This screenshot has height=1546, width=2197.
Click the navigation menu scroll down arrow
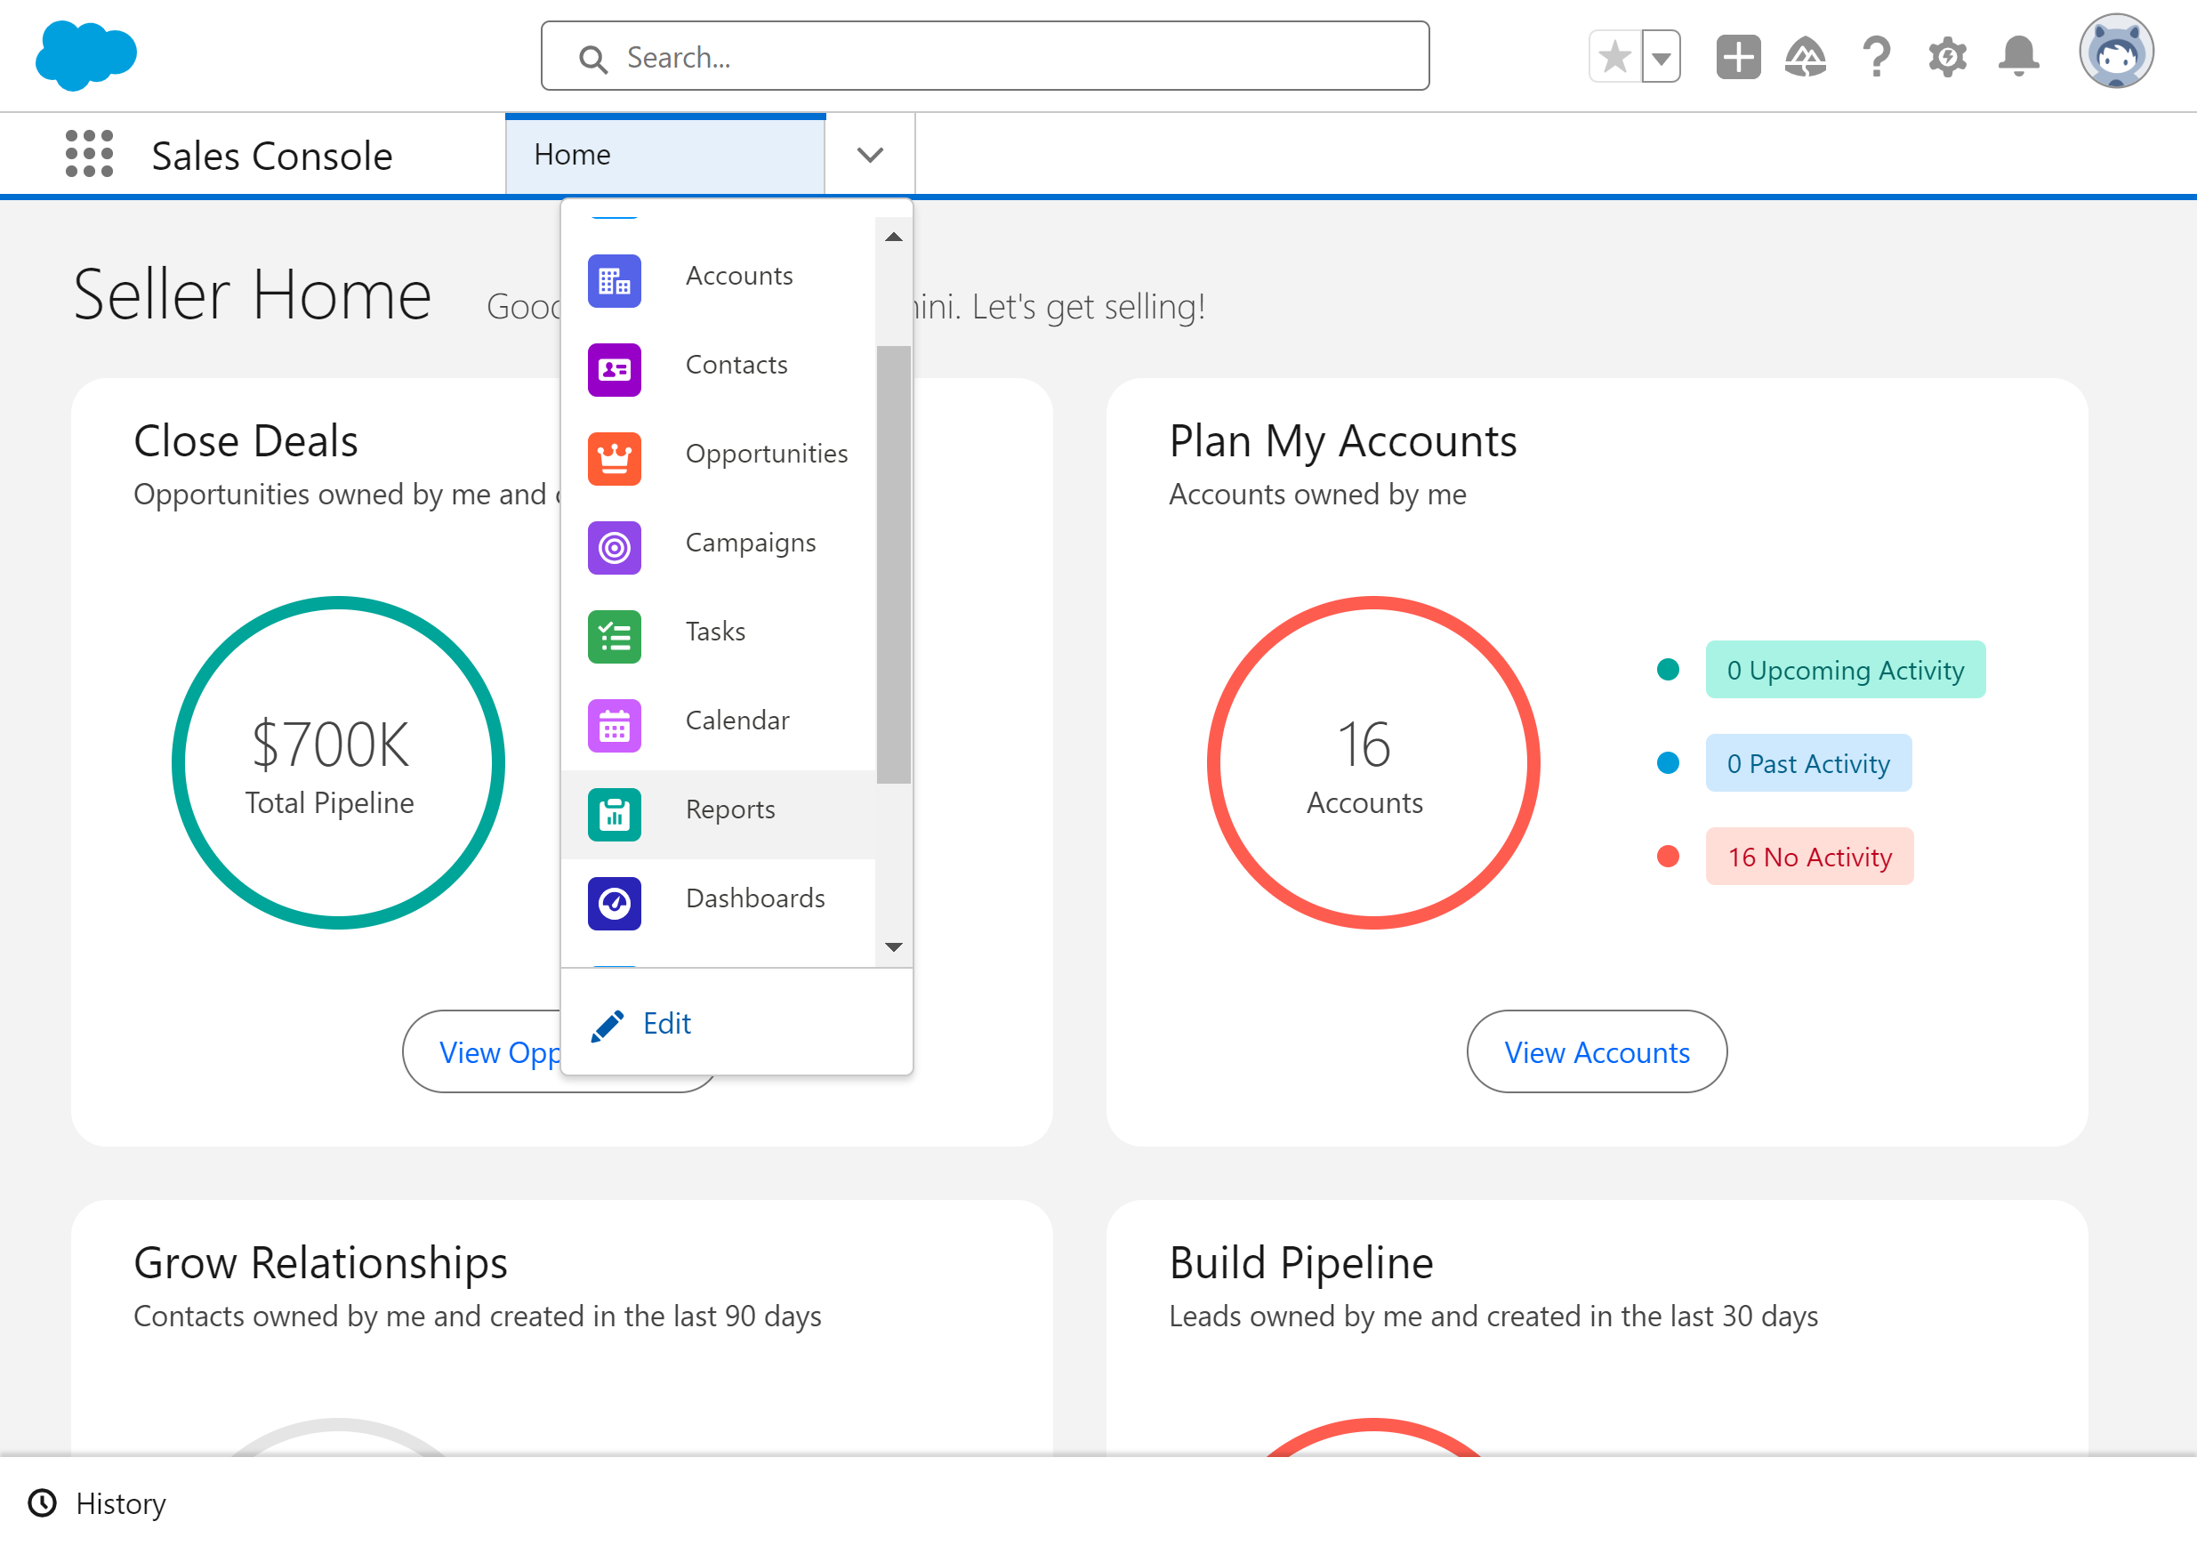point(894,947)
